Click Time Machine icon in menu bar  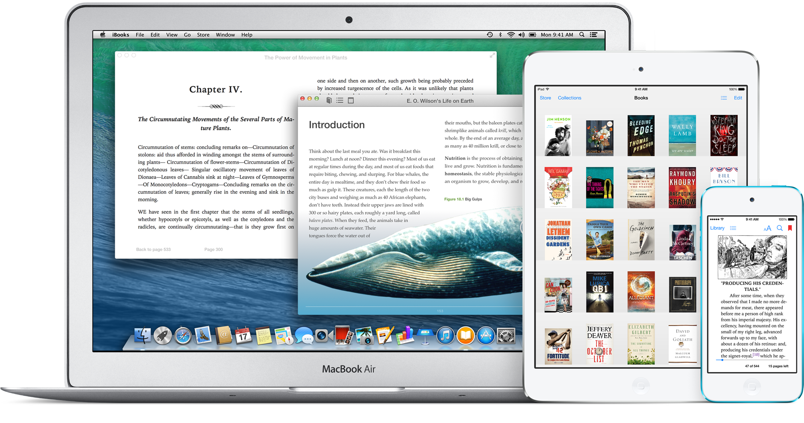490,35
